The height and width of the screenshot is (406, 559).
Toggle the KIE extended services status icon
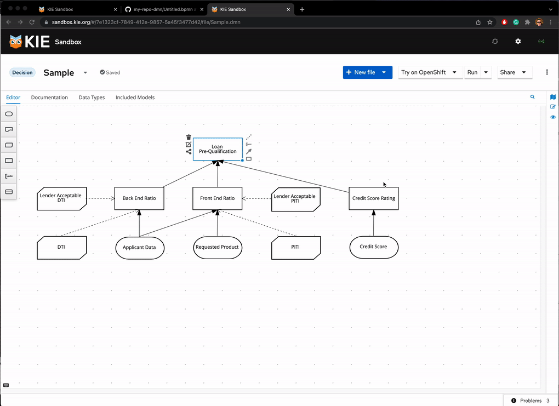541,42
